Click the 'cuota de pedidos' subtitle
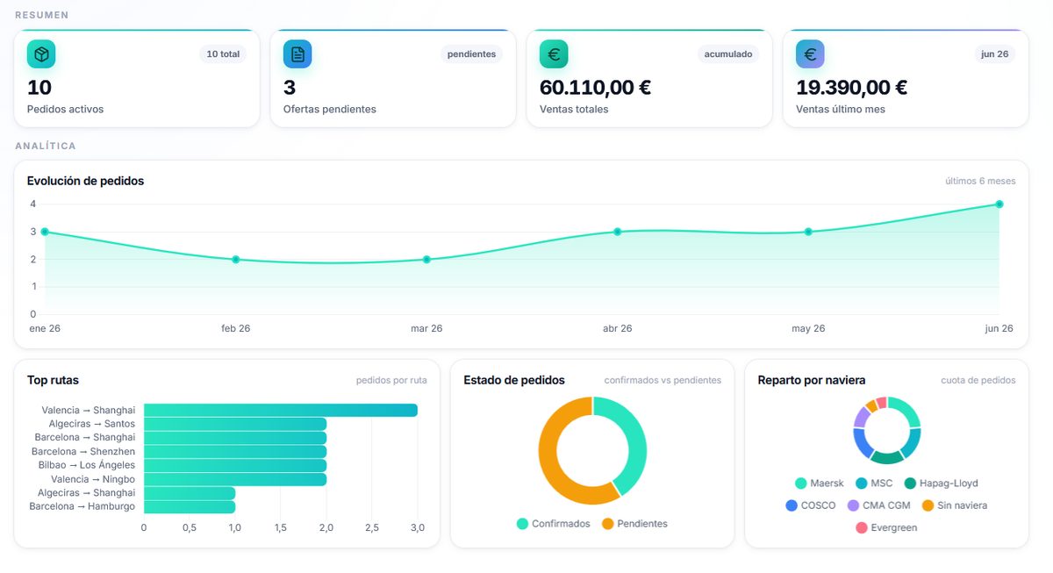The height and width of the screenshot is (573, 1053). pyautogui.click(x=978, y=381)
